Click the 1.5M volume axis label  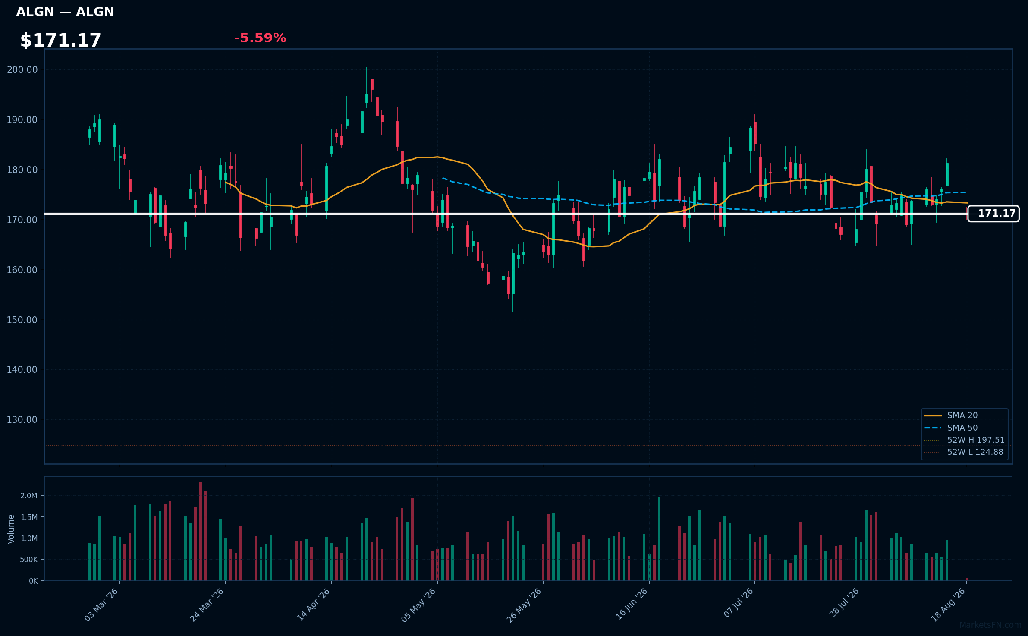(x=29, y=517)
